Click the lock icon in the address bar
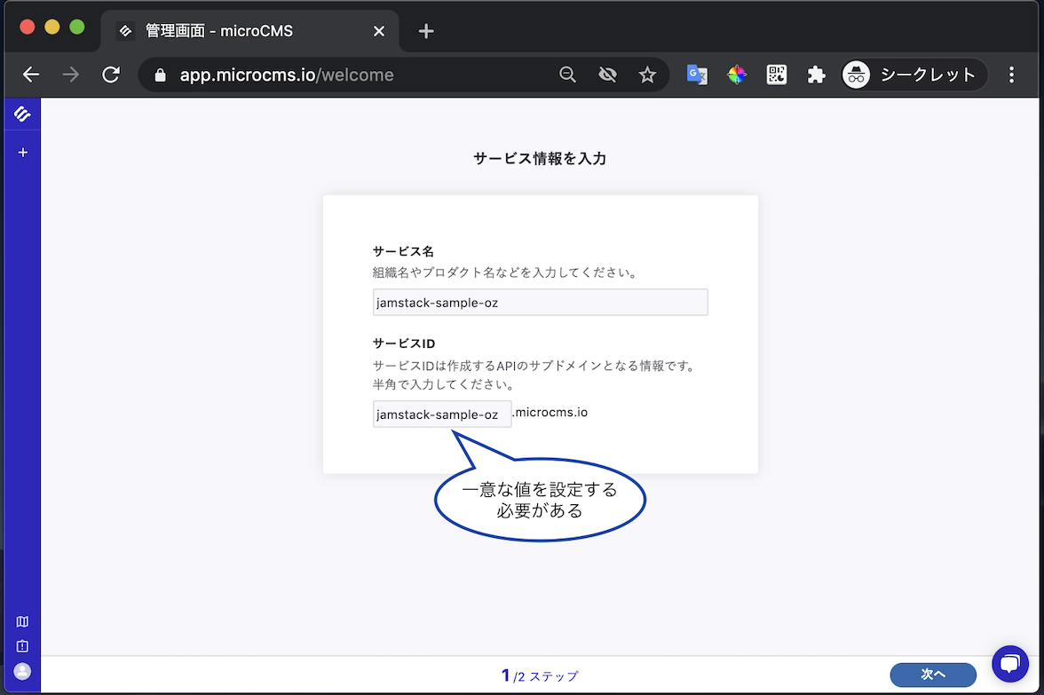The height and width of the screenshot is (695, 1044). (160, 75)
